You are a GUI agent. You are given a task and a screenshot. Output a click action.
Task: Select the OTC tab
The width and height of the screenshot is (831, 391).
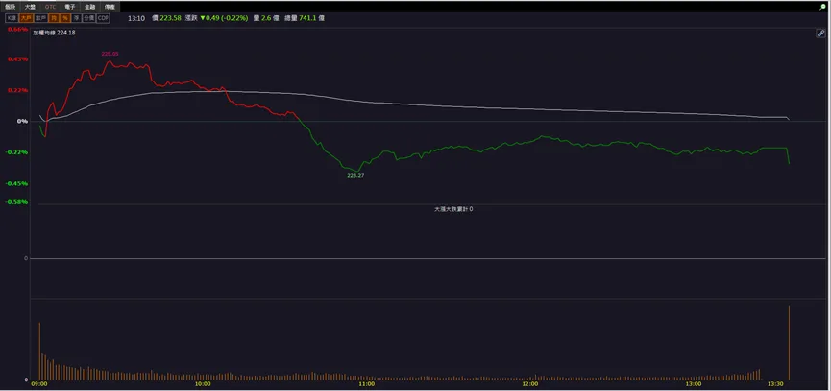(50, 7)
